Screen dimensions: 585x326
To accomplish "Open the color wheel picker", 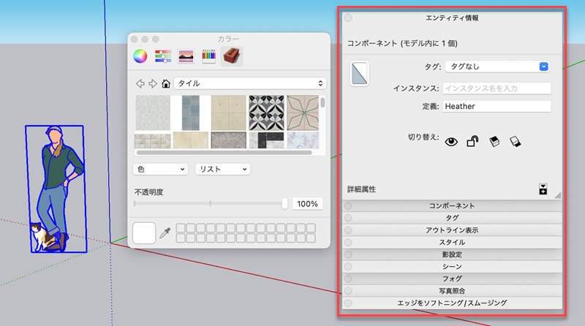I will pyautogui.click(x=140, y=55).
